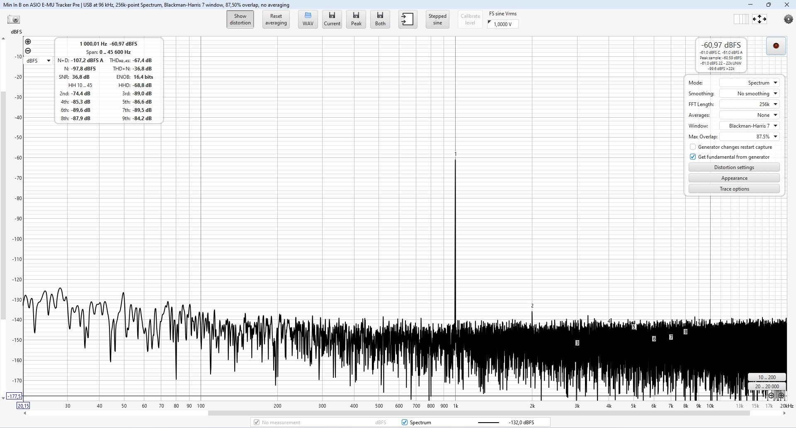Open RTA settings gear icon
This screenshot has height=428, width=796.
(788, 19)
